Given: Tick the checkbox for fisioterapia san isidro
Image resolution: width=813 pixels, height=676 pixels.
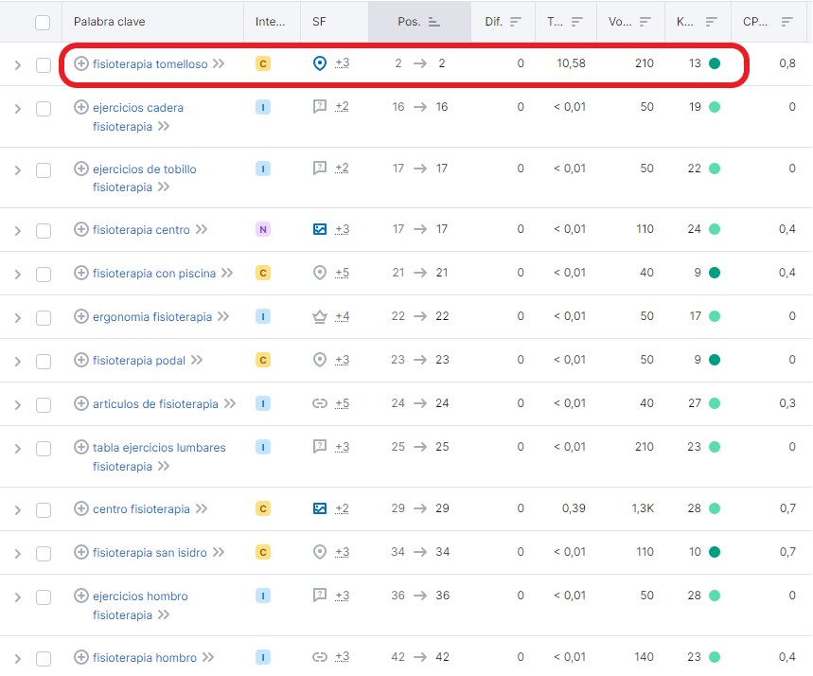Looking at the screenshot, I should point(44,553).
